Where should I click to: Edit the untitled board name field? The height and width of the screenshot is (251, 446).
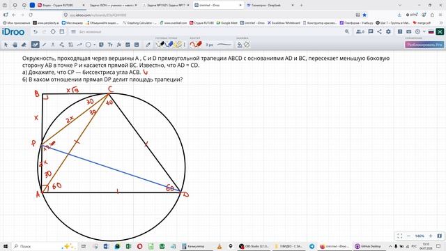90,32
